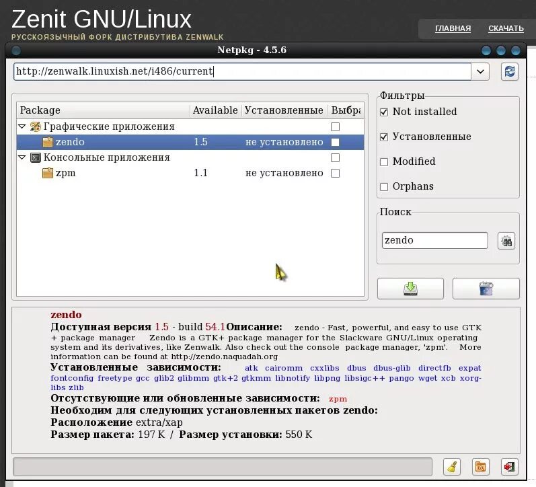Click the gtkmm dependency link

[x=256, y=378]
